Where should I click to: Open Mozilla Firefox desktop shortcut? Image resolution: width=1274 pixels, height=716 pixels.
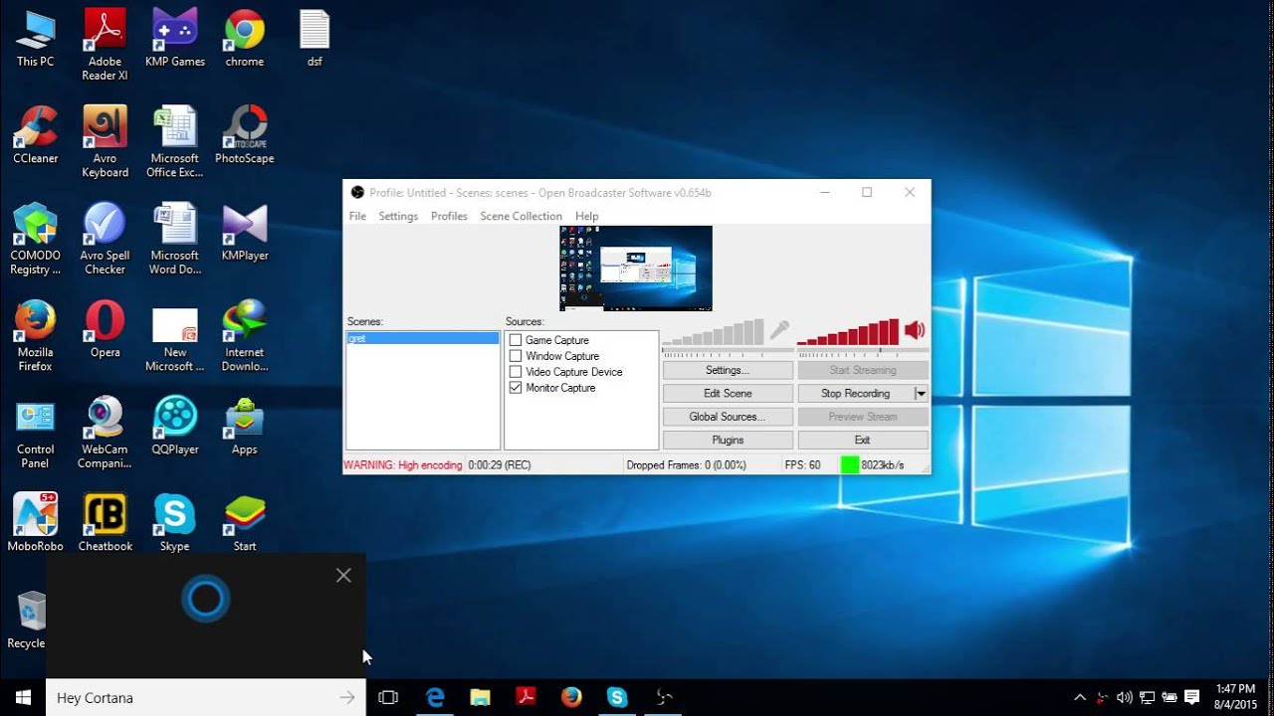pos(35,335)
